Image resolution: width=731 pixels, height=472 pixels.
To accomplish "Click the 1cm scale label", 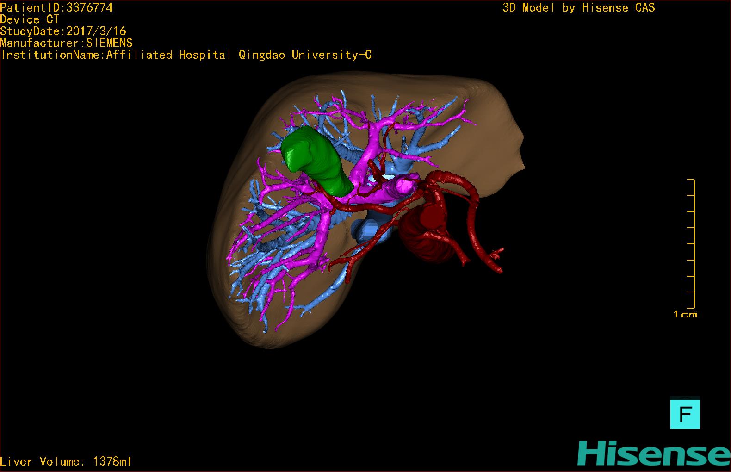I will coord(685,315).
